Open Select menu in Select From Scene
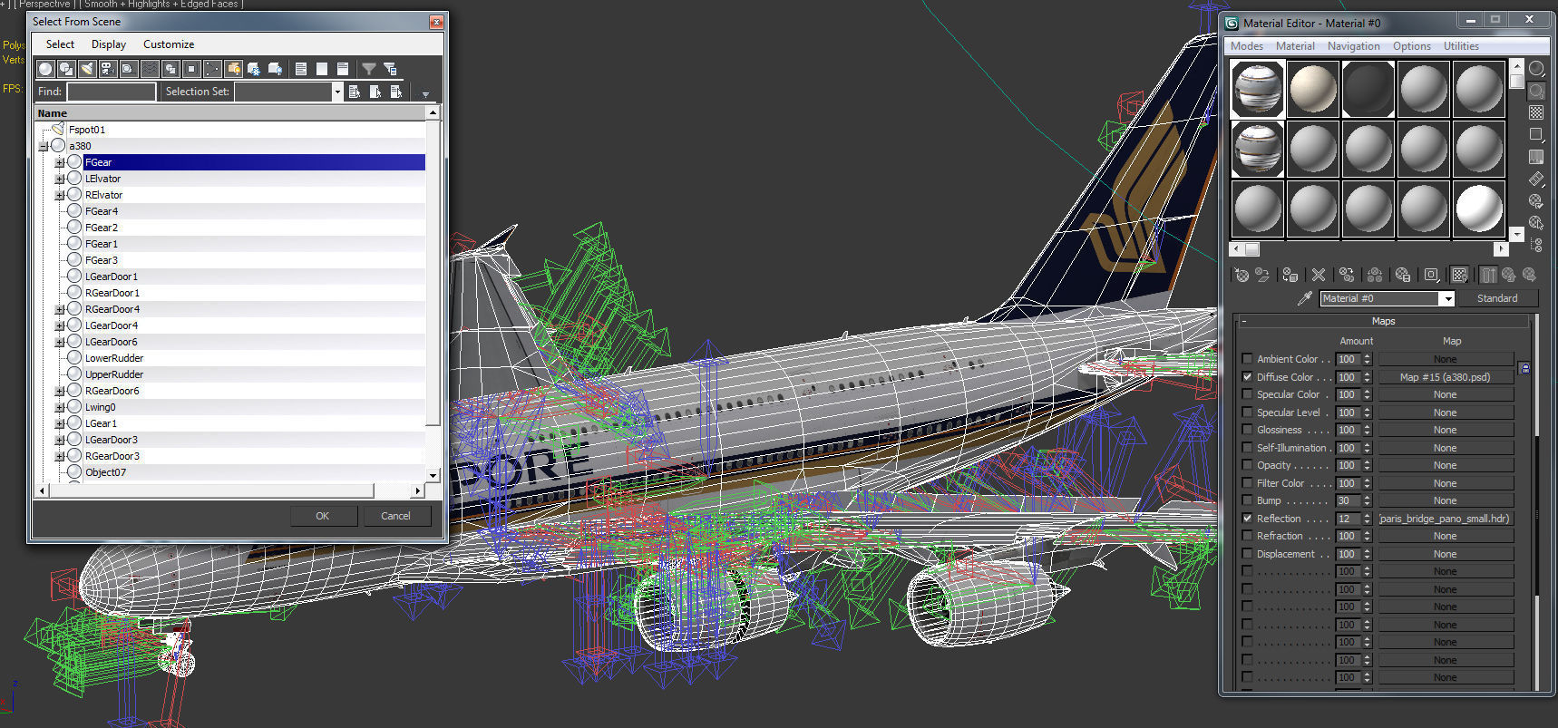This screenshot has height=728, width=1558. [x=60, y=44]
